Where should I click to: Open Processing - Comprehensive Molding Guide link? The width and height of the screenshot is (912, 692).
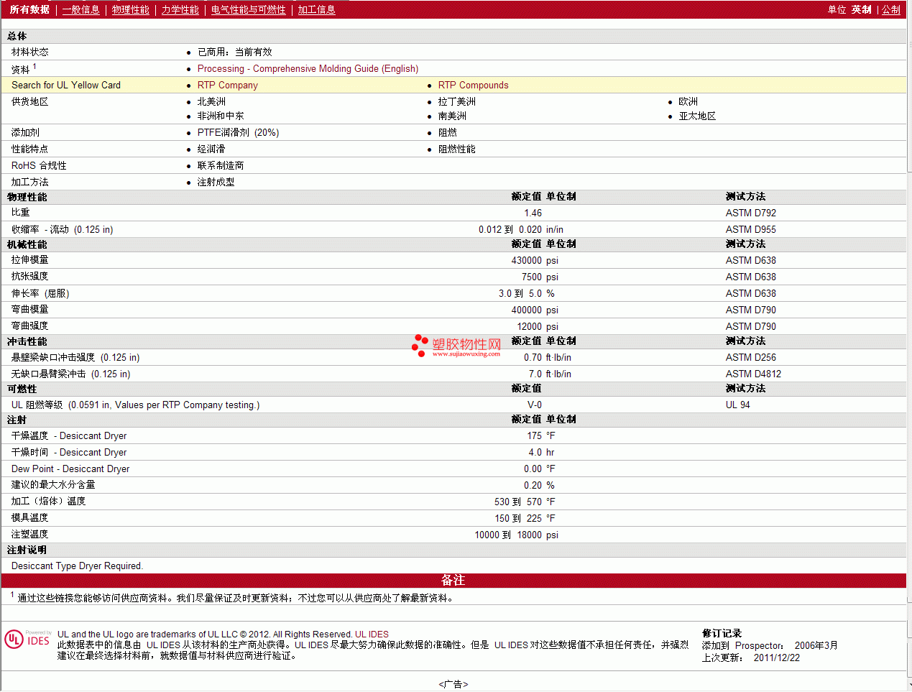tap(308, 68)
